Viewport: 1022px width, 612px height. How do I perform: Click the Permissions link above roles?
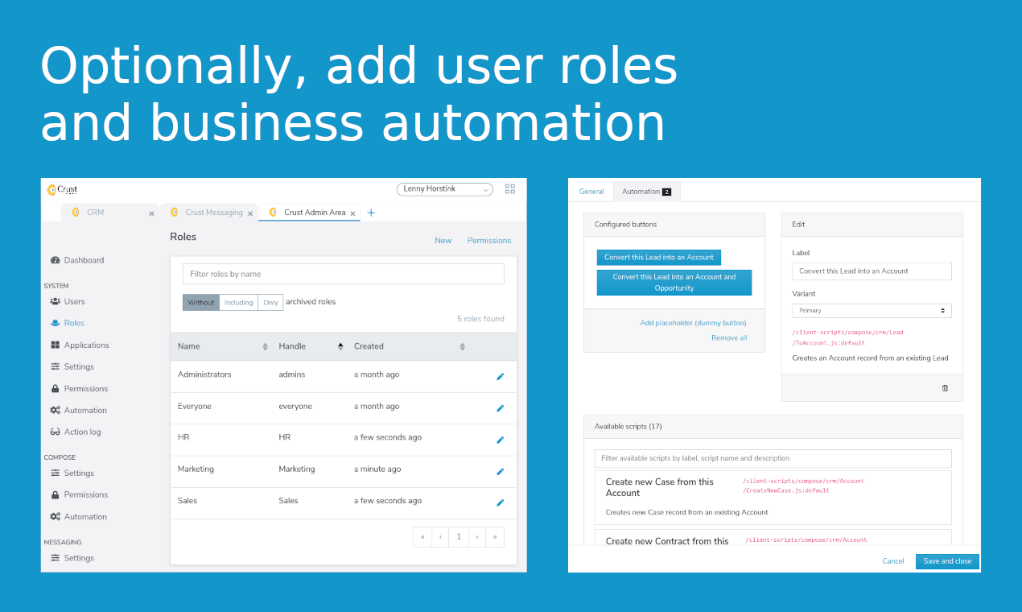click(x=489, y=241)
